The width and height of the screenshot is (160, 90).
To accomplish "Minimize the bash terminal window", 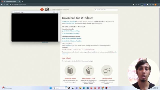I will point(50,12).
